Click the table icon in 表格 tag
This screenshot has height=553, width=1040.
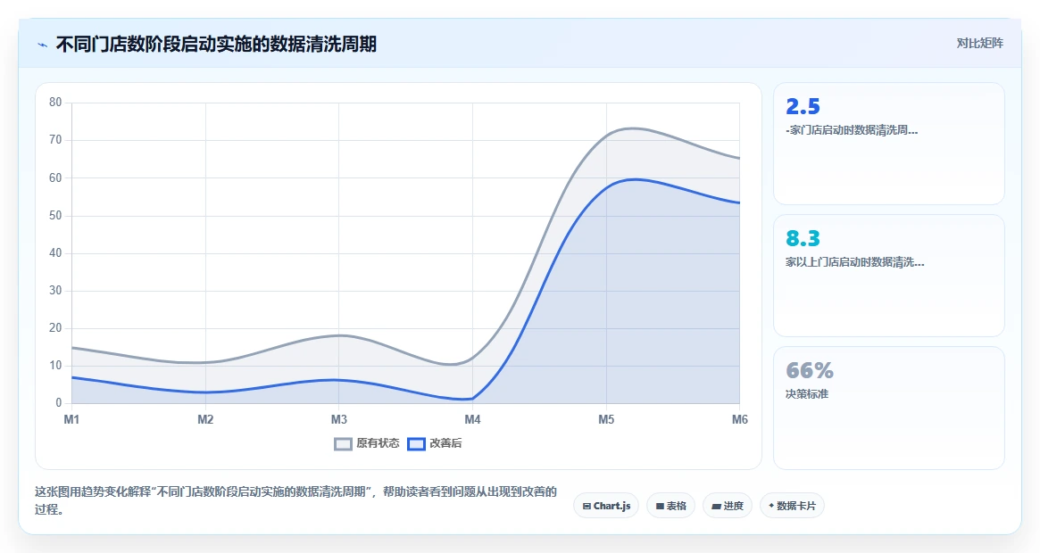[660, 506]
